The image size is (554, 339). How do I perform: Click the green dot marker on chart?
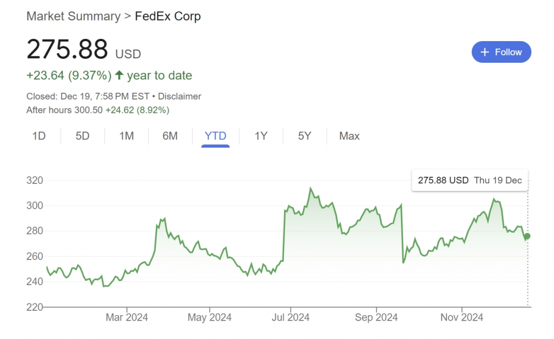click(x=527, y=236)
